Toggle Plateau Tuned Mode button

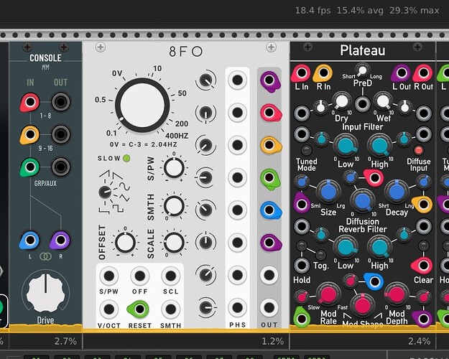coord(306,150)
